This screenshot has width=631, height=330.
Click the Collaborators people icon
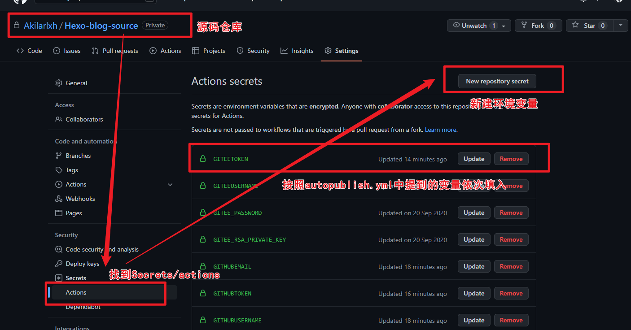coord(59,119)
